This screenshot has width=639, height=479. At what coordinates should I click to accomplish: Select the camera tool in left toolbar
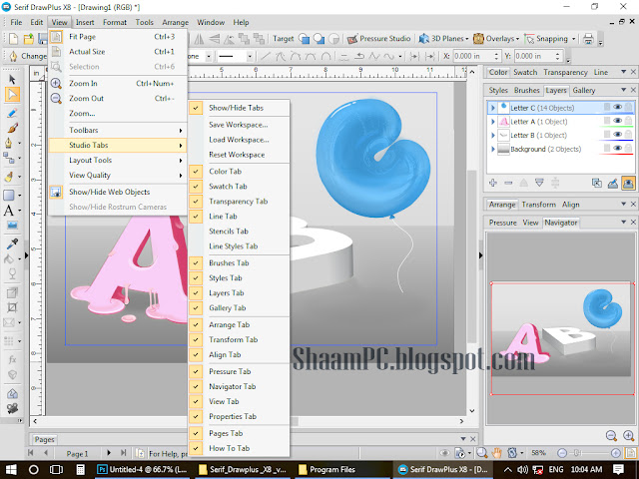(12, 408)
